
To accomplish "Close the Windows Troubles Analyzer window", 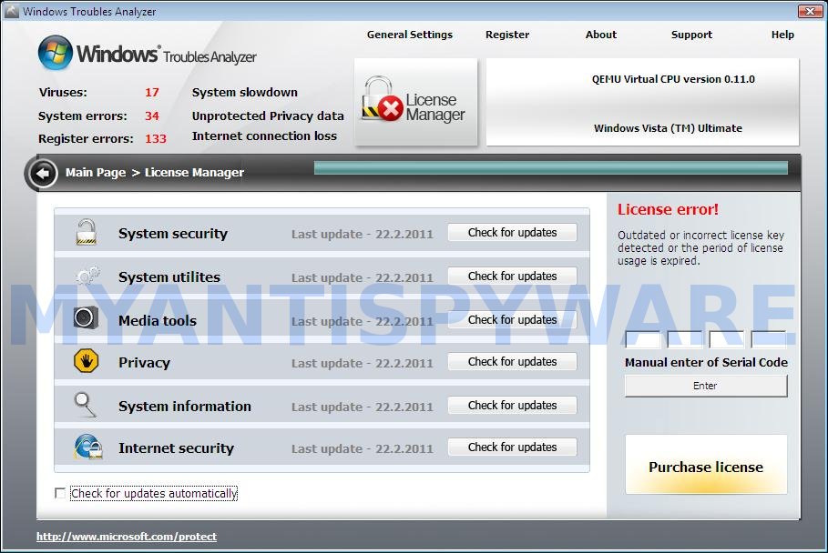I will point(810,11).
